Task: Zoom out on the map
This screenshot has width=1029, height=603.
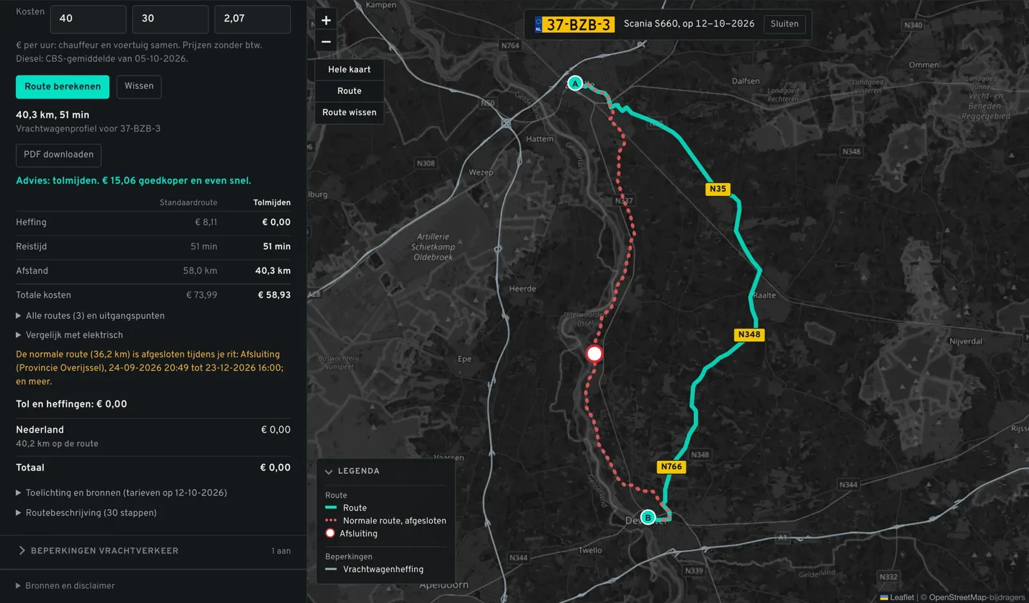Action: click(326, 42)
